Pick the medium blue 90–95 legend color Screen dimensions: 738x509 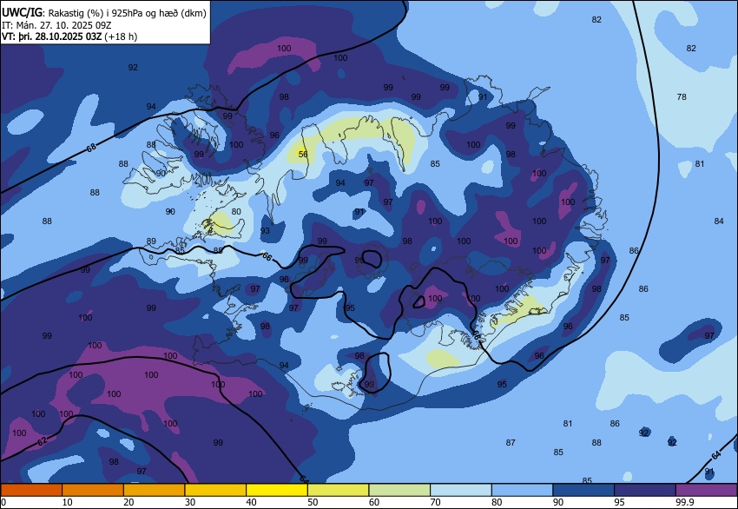[583, 490]
